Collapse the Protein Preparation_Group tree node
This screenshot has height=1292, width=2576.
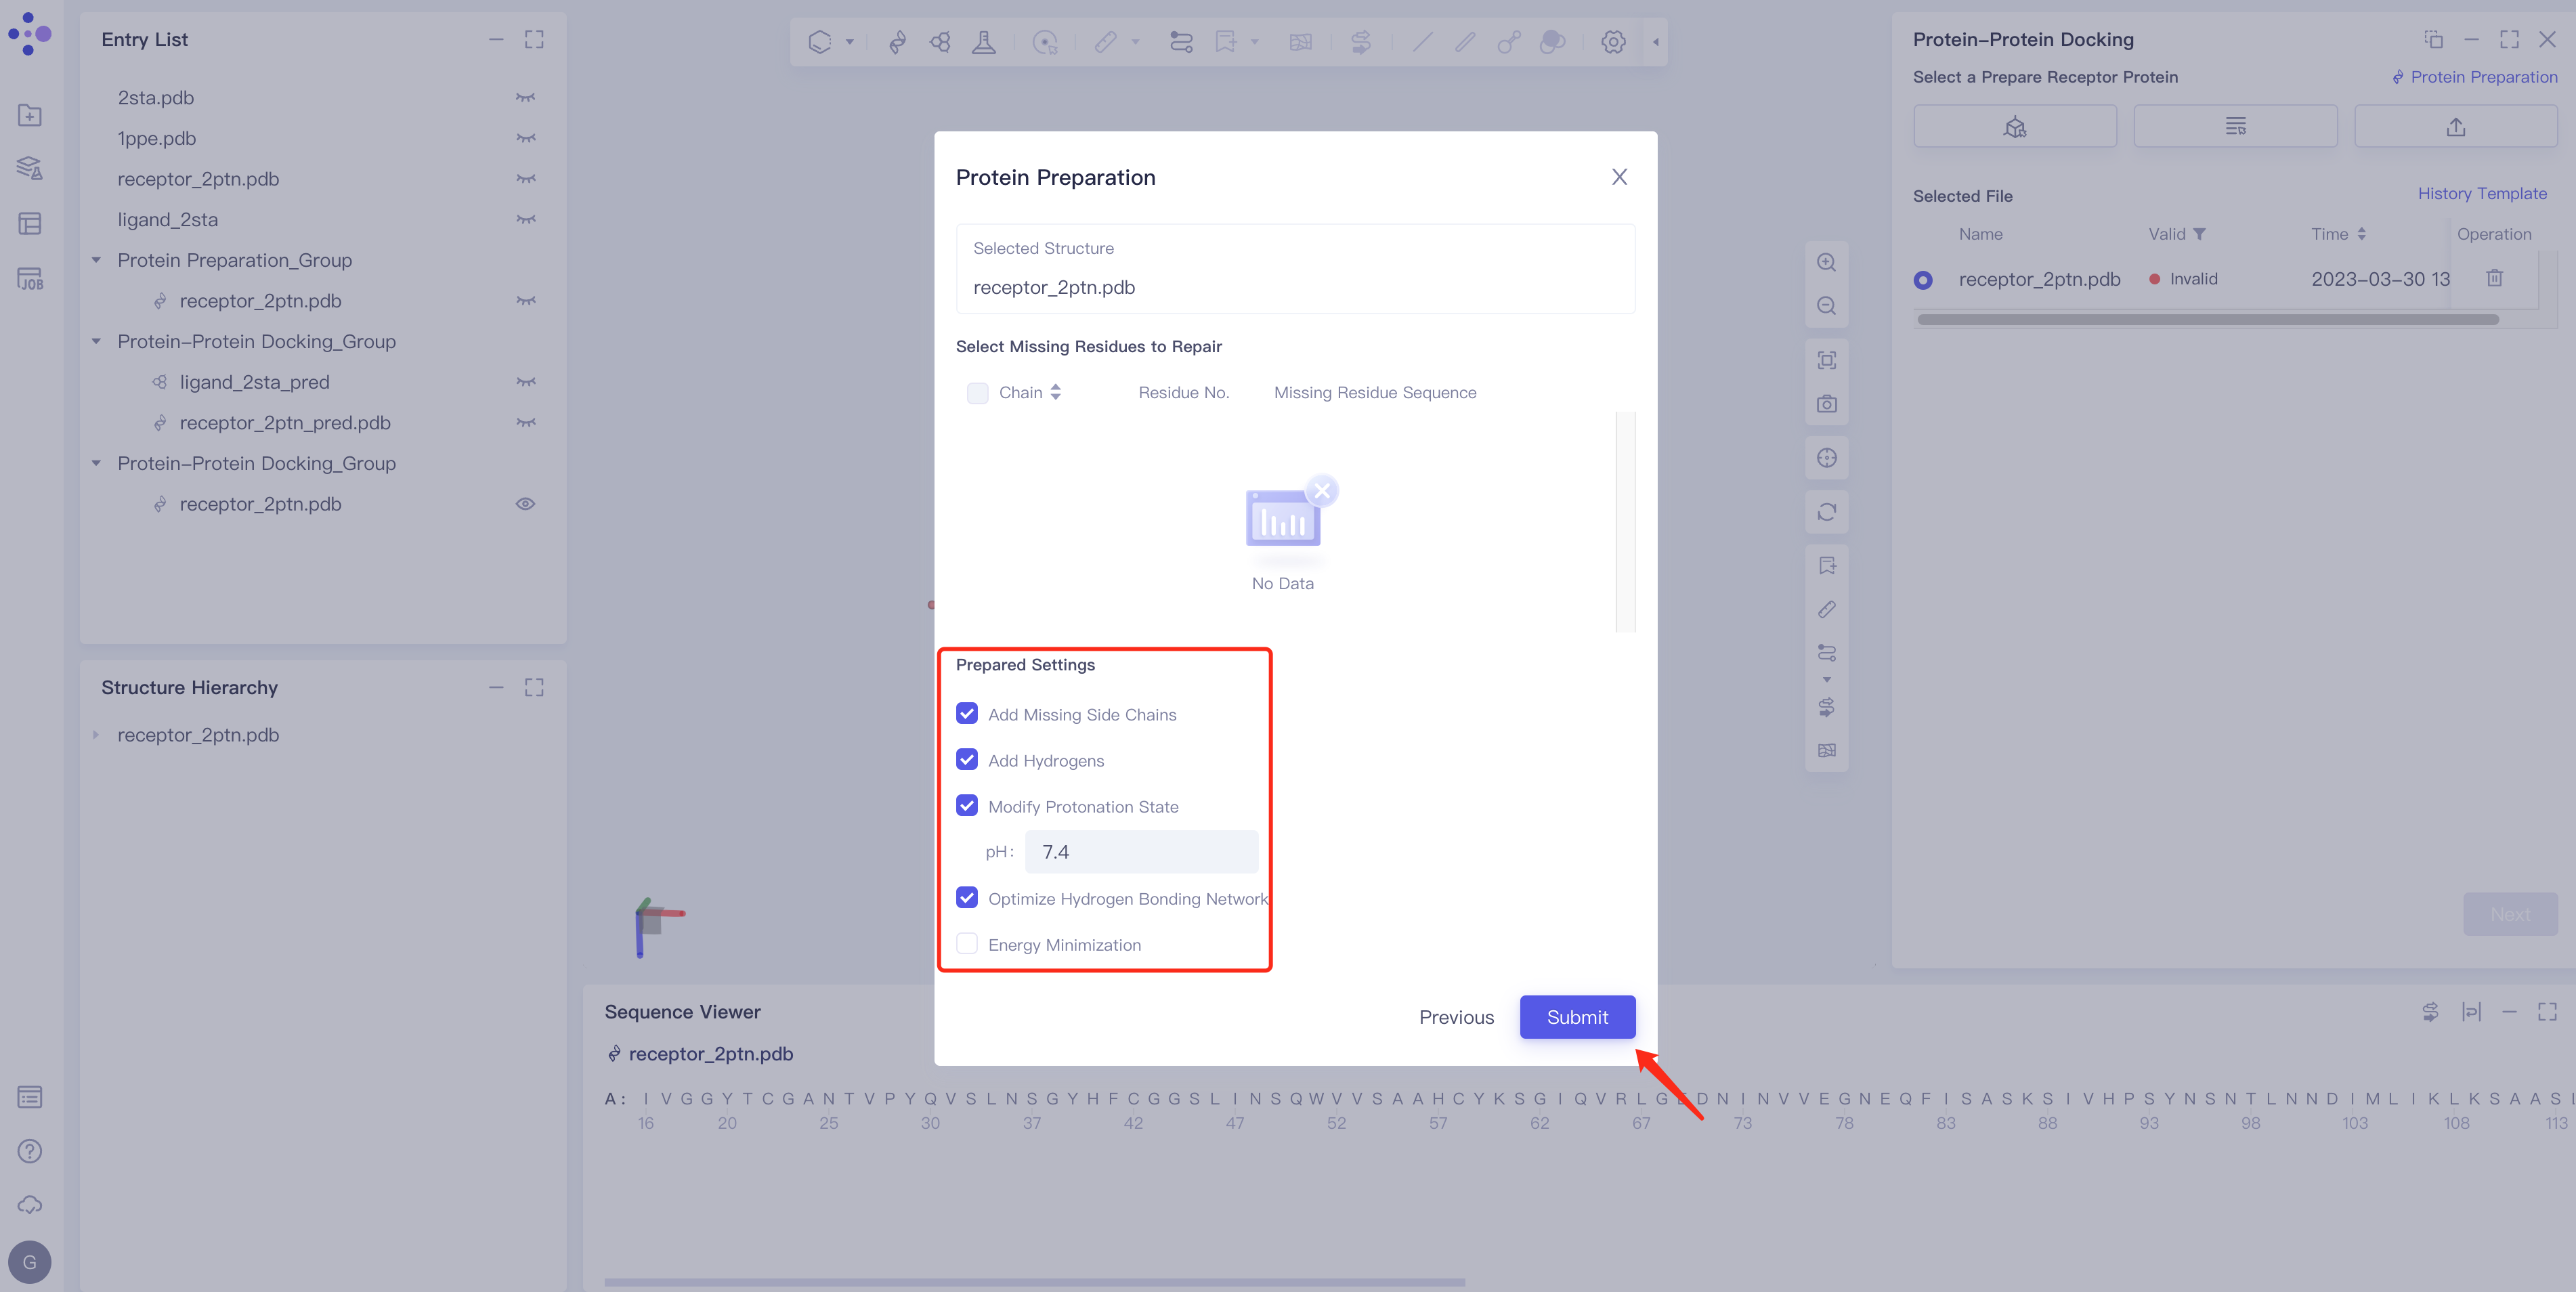tap(96, 260)
